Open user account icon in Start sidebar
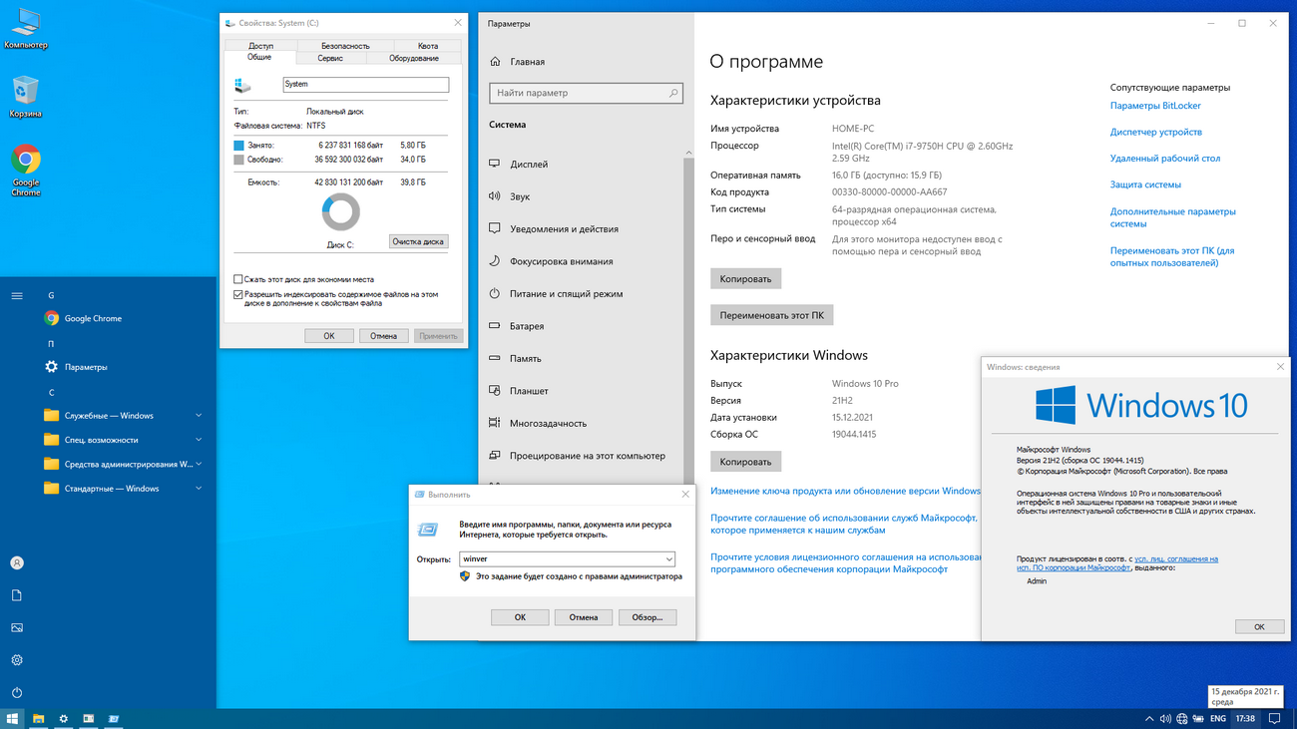This screenshot has height=729, width=1297. coord(17,563)
